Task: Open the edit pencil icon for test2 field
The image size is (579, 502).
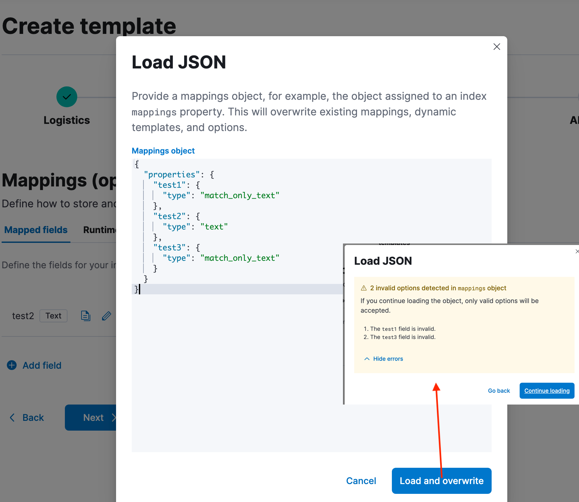Action: [x=106, y=316]
